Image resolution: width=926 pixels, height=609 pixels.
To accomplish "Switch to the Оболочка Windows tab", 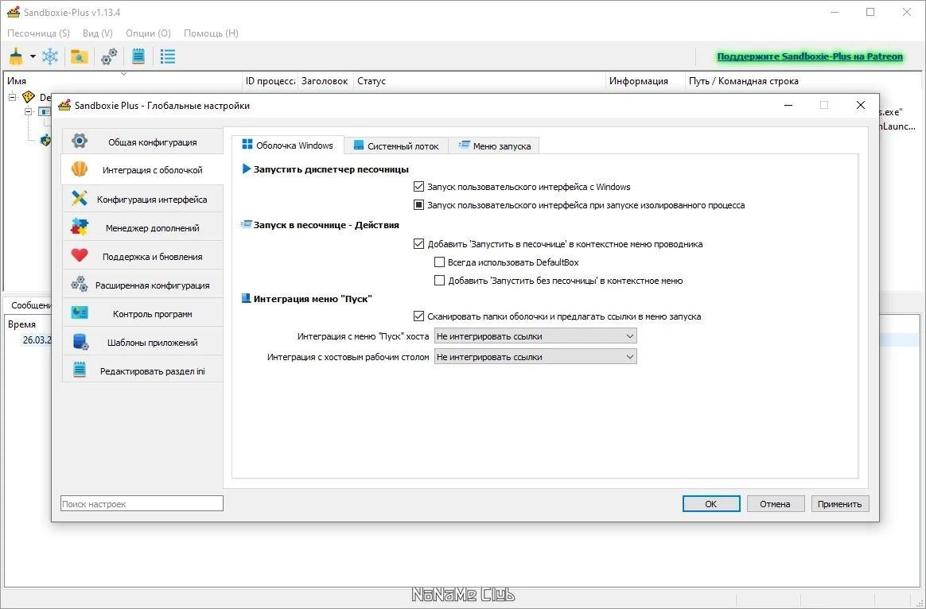I will coord(288,145).
